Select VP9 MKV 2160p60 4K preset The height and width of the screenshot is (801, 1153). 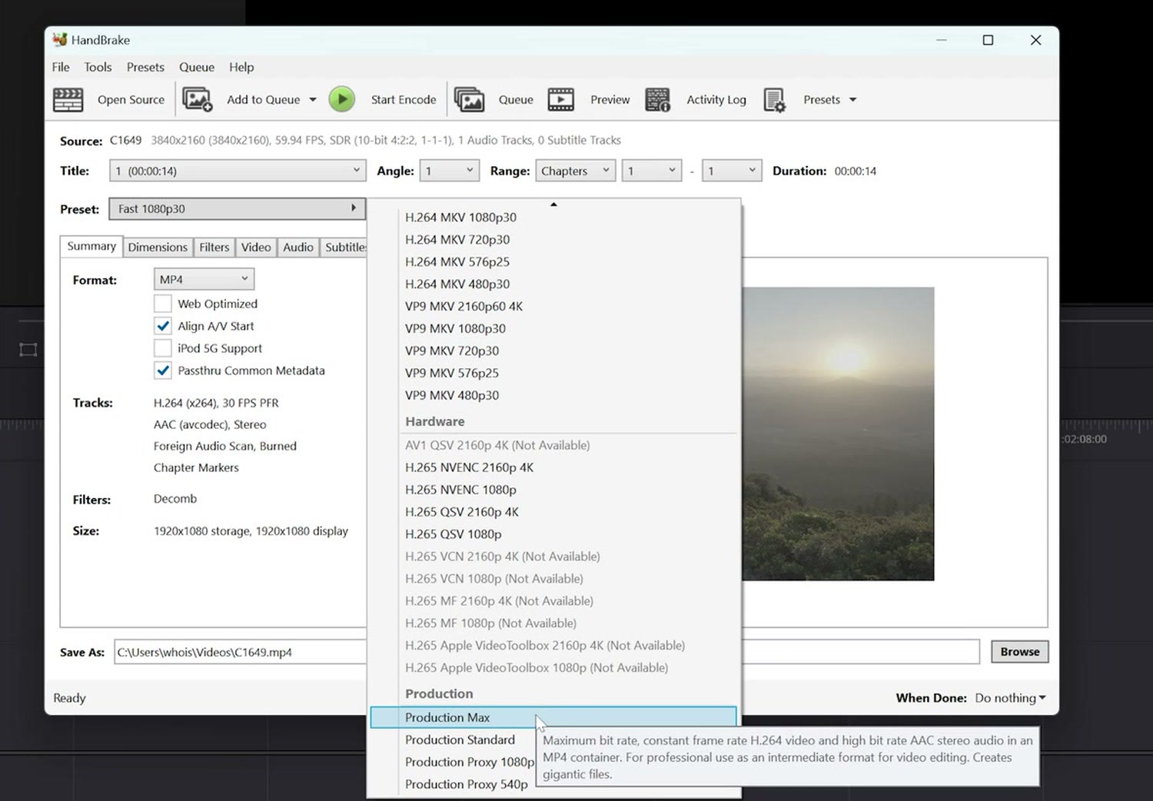[x=553, y=306]
